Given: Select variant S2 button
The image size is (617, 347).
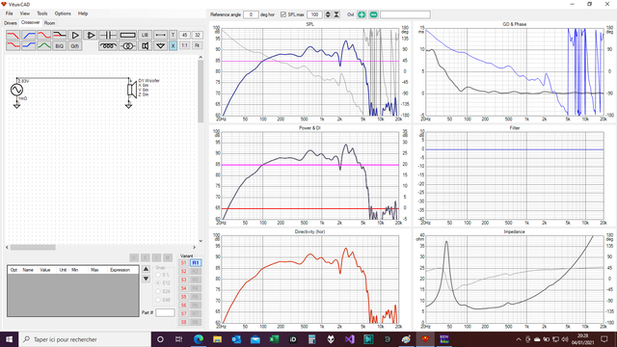Looking at the screenshot, I should pyautogui.click(x=183, y=272).
